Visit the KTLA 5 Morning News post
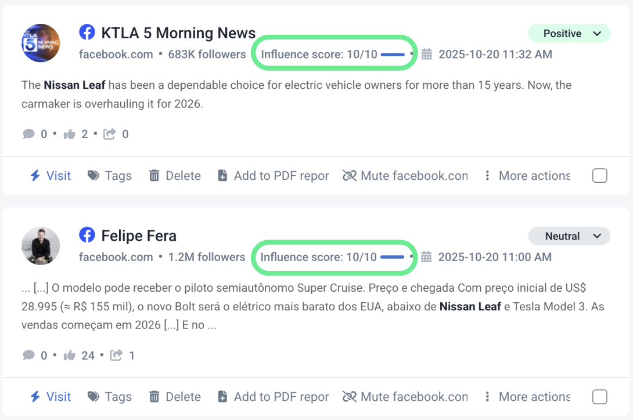The image size is (633, 420). 51,176
